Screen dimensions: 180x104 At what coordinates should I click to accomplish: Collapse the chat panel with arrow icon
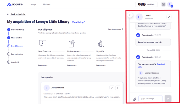[130, 15]
